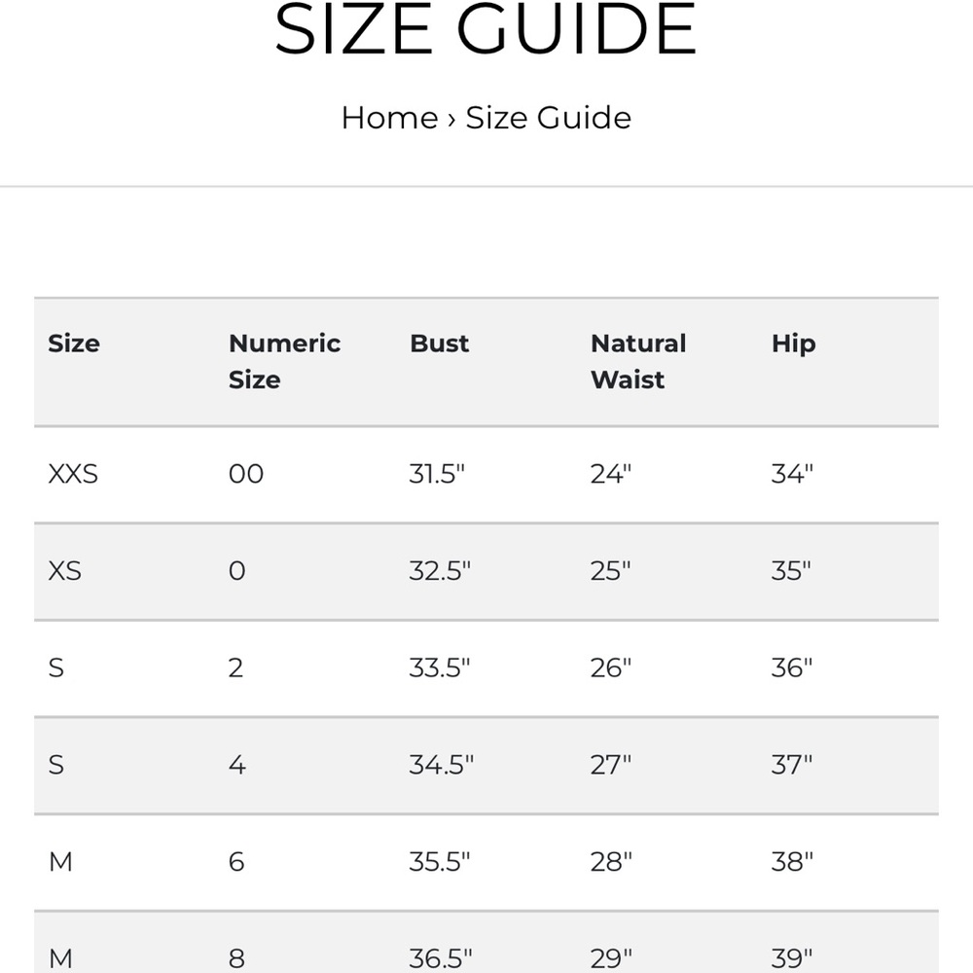Viewport: 973px width, 973px height.
Task: Click the Hip column header
Action: (x=794, y=344)
